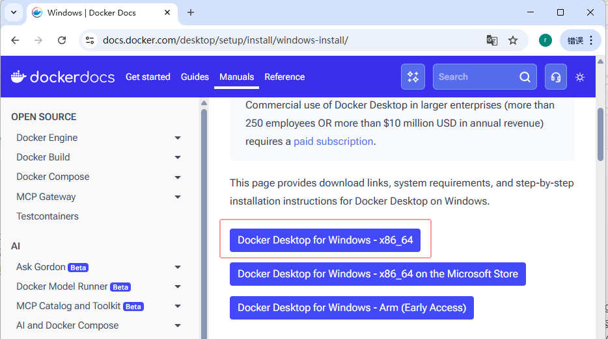Click the browser back arrow

click(15, 40)
